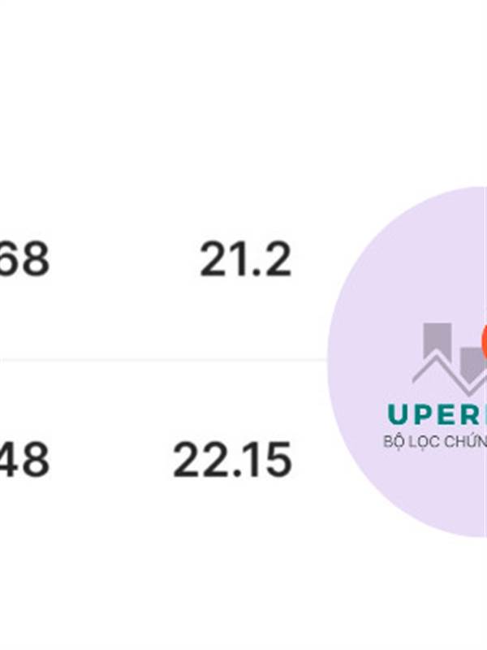Click the divider line between the rows
The height and width of the screenshot is (650, 487).
[164, 360]
